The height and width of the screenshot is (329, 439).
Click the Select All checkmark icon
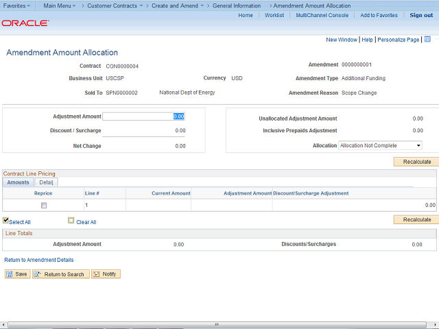point(6,221)
